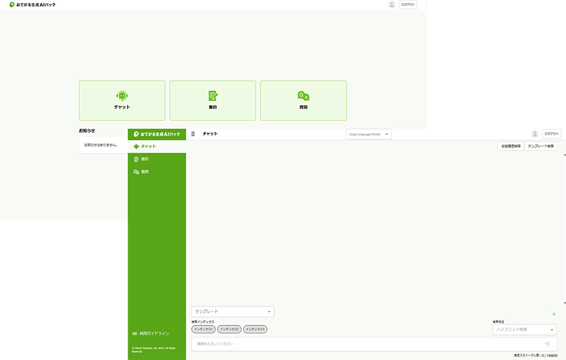Open the 質問 card on the home screen
Viewport: 566px width, 360px height.
click(303, 101)
